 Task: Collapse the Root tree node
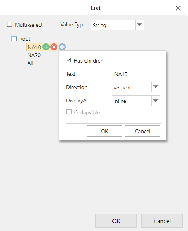pyautogui.click(x=14, y=39)
